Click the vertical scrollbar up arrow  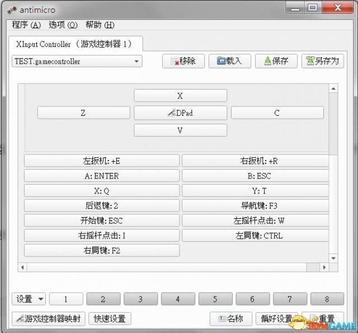click(x=333, y=88)
